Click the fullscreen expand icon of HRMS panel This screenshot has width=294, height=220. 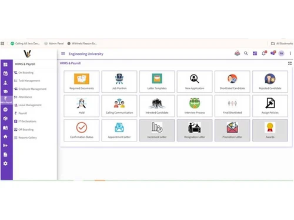pos(290,63)
